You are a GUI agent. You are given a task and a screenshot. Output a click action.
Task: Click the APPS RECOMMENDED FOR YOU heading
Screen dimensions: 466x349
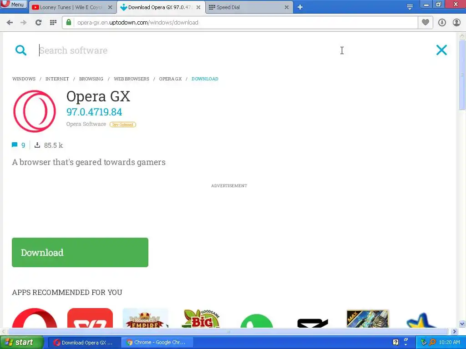[67, 292]
